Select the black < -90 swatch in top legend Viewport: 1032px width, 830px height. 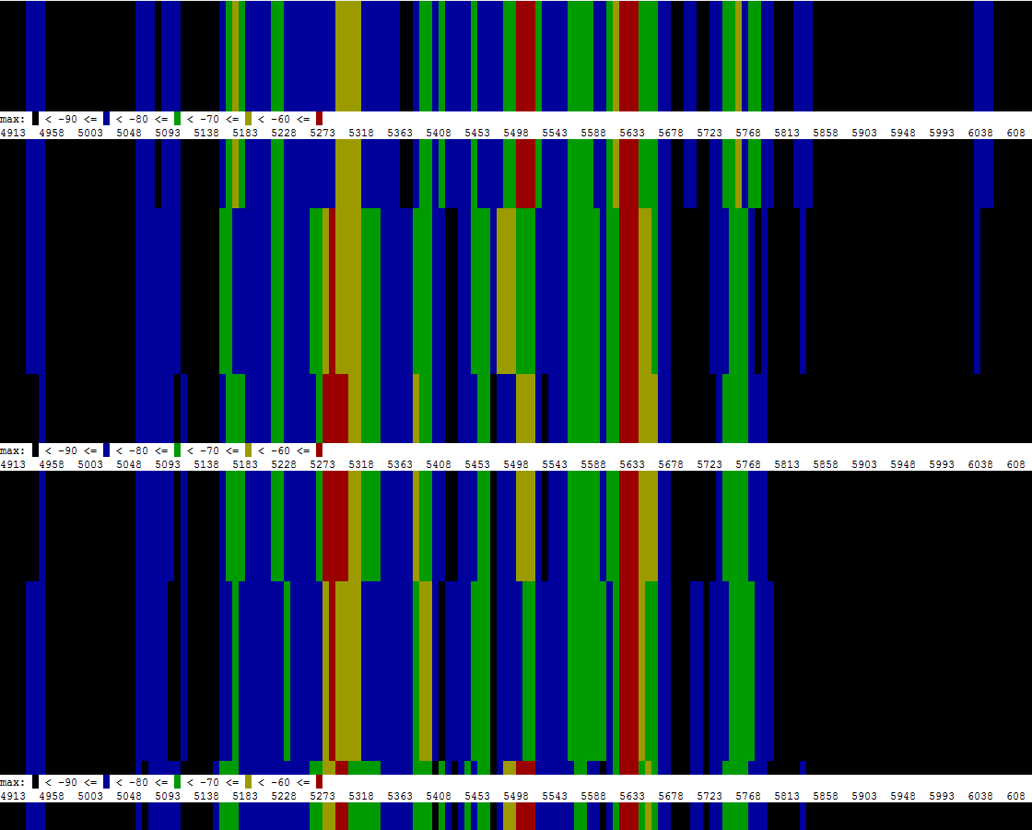point(33,118)
